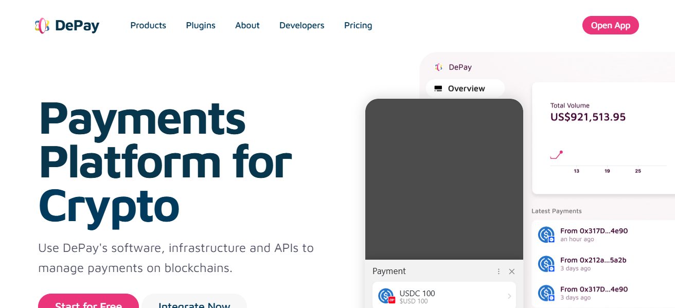Click the Integrate Now button

point(194,303)
